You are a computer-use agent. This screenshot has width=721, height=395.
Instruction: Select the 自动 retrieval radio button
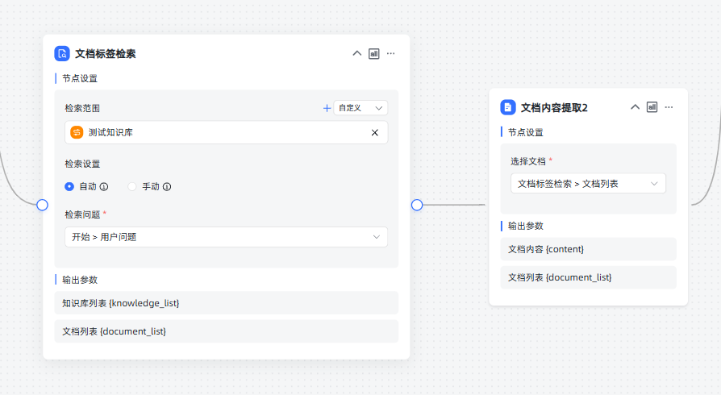(69, 187)
